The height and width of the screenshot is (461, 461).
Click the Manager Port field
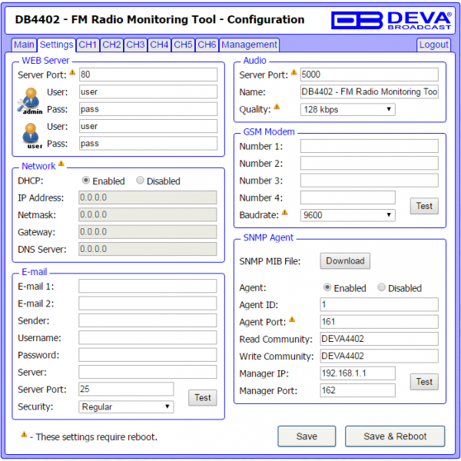pos(358,390)
